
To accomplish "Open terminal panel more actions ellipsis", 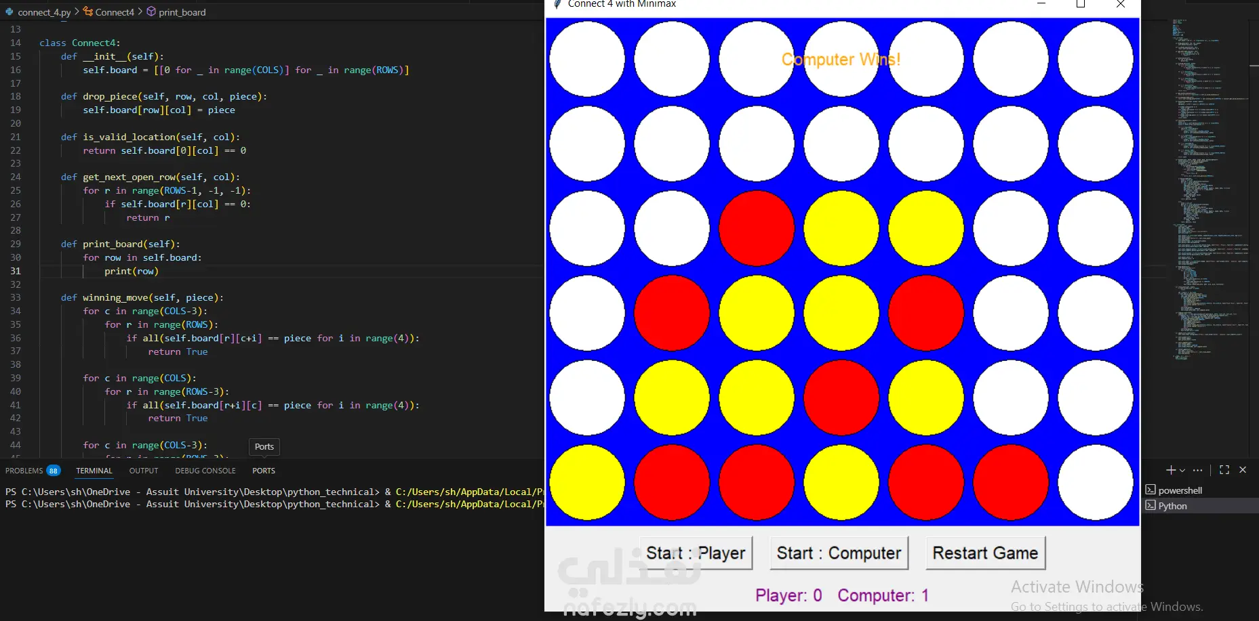I will [x=1198, y=470].
